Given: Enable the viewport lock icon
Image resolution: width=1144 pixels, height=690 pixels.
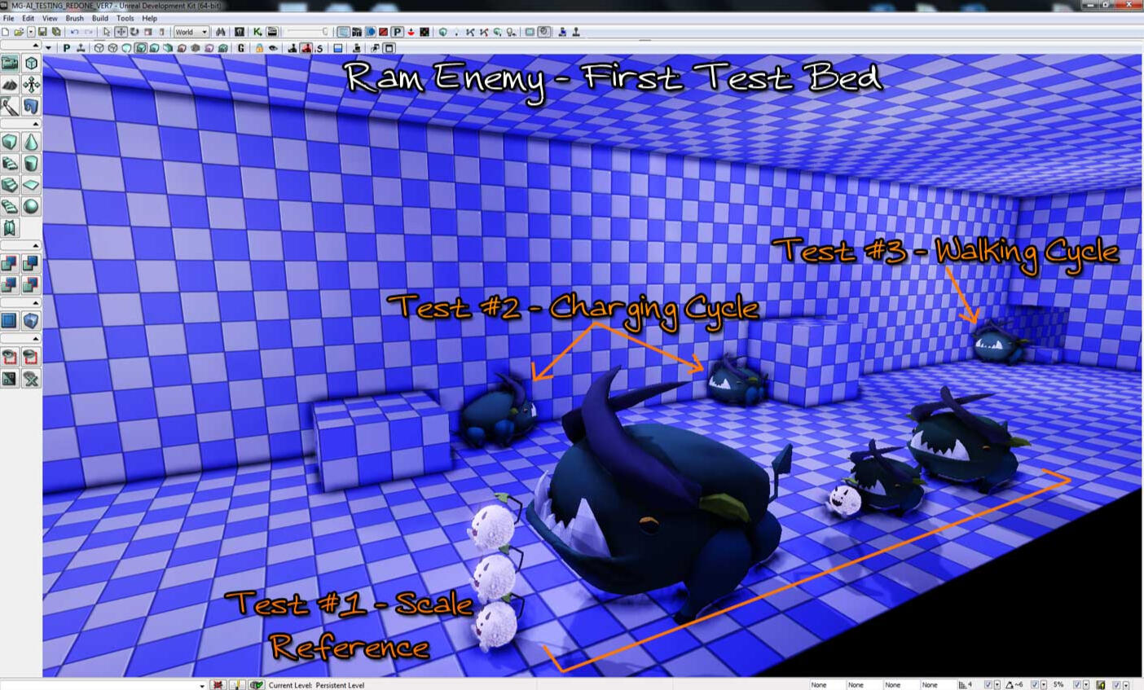Looking at the screenshot, I should [259, 48].
